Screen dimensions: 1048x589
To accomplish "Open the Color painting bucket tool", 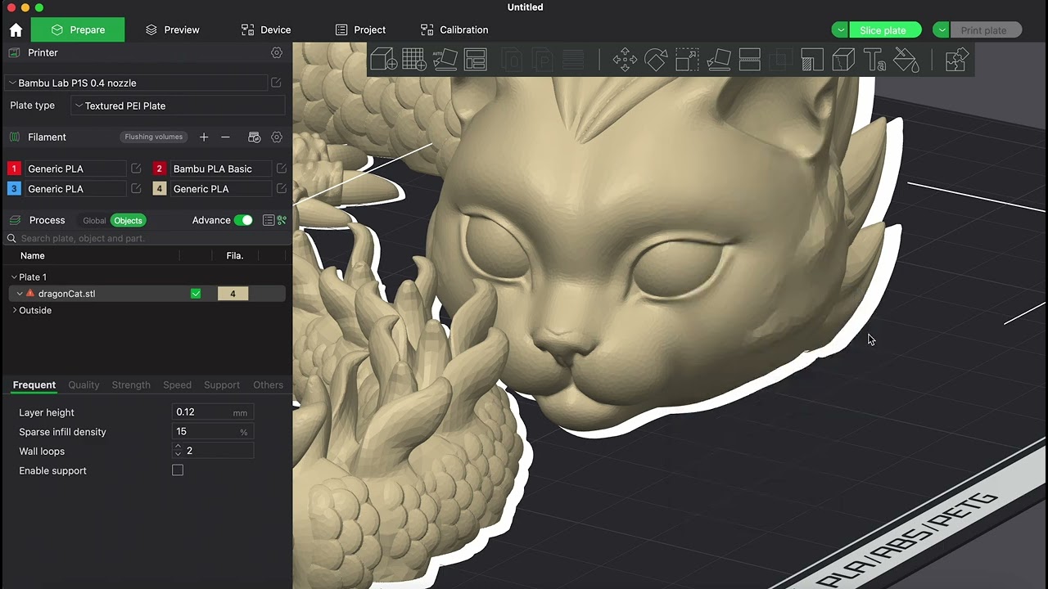I will pos(906,60).
